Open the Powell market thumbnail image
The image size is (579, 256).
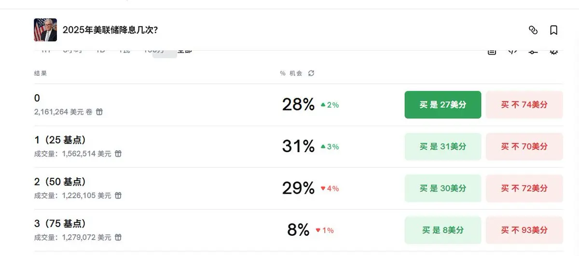[x=45, y=30]
